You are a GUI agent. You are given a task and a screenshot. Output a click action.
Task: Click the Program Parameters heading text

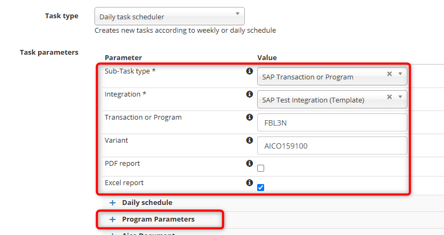pos(158,219)
